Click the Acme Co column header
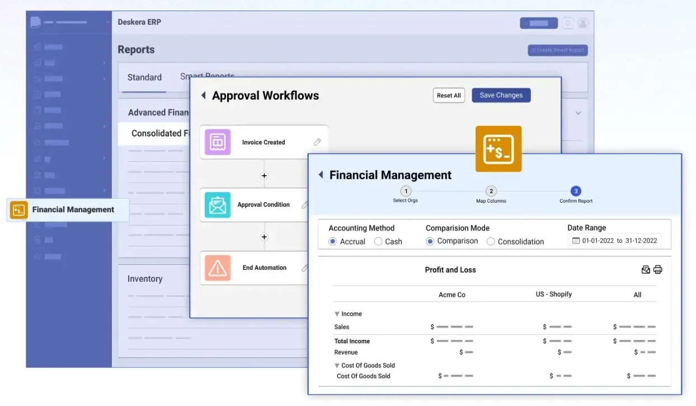The image size is (696, 406). 452,295
